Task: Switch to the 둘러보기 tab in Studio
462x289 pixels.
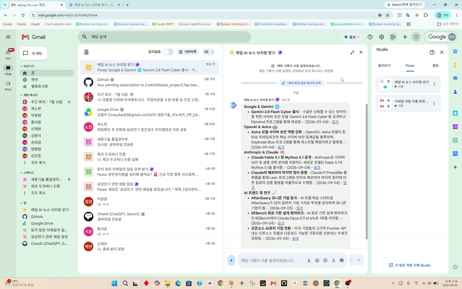Action: click(384, 66)
